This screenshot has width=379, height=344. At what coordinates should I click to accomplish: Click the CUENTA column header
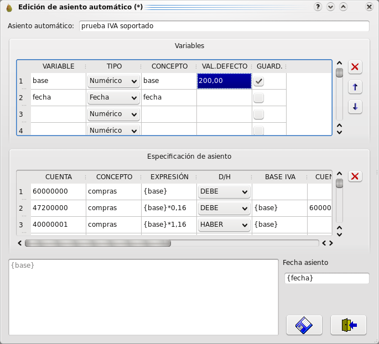58,177
